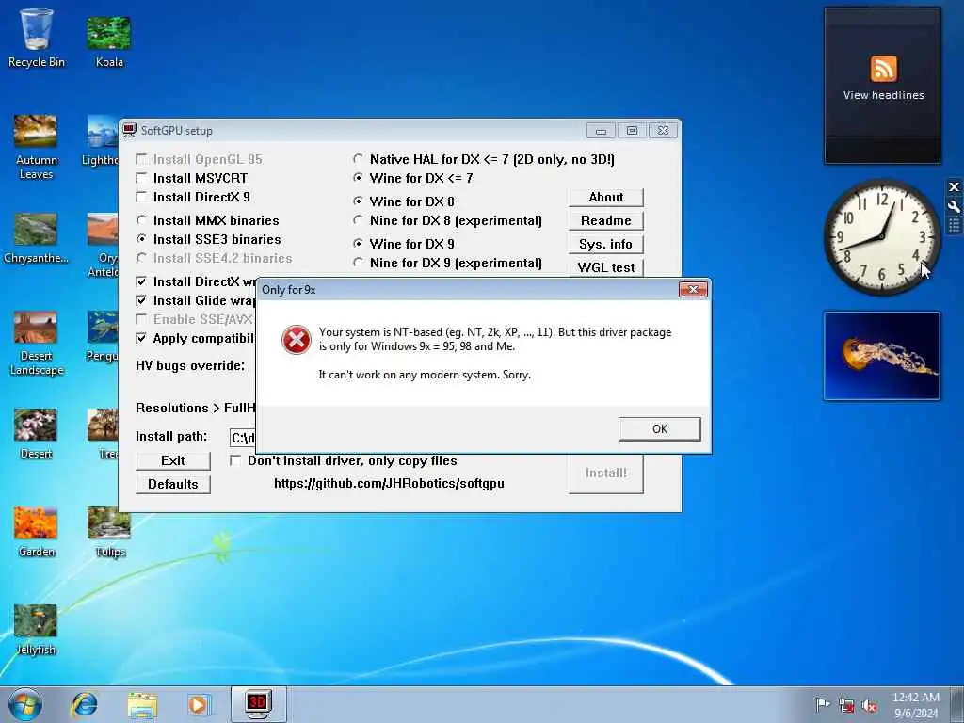Select Install SSE3 binaries radio
Viewport: 964px width, 723px height.
(x=141, y=239)
